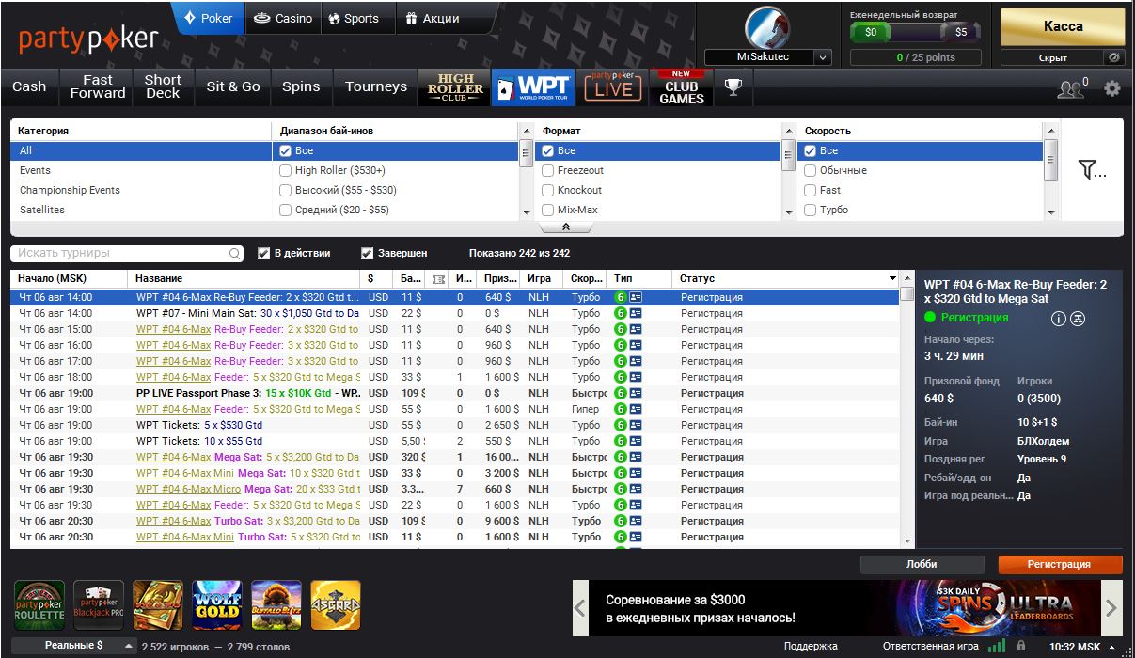
Task: Open the settings gear icon
Action: pos(1112,88)
